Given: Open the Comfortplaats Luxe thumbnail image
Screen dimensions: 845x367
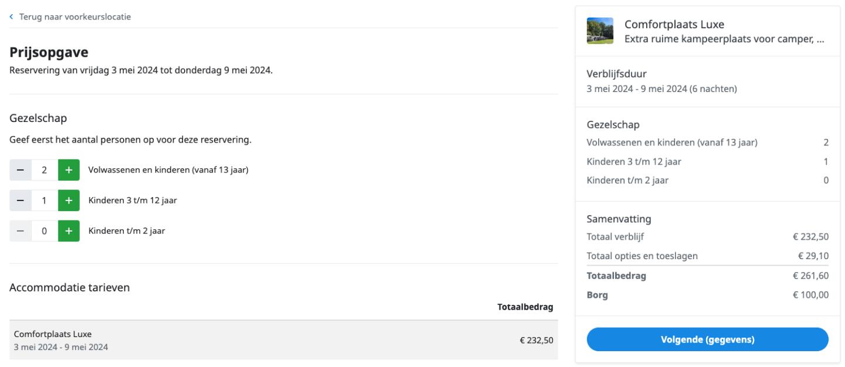Looking at the screenshot, I should pos(600,31).
